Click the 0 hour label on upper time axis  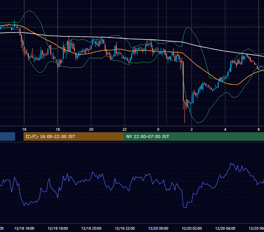158,129
